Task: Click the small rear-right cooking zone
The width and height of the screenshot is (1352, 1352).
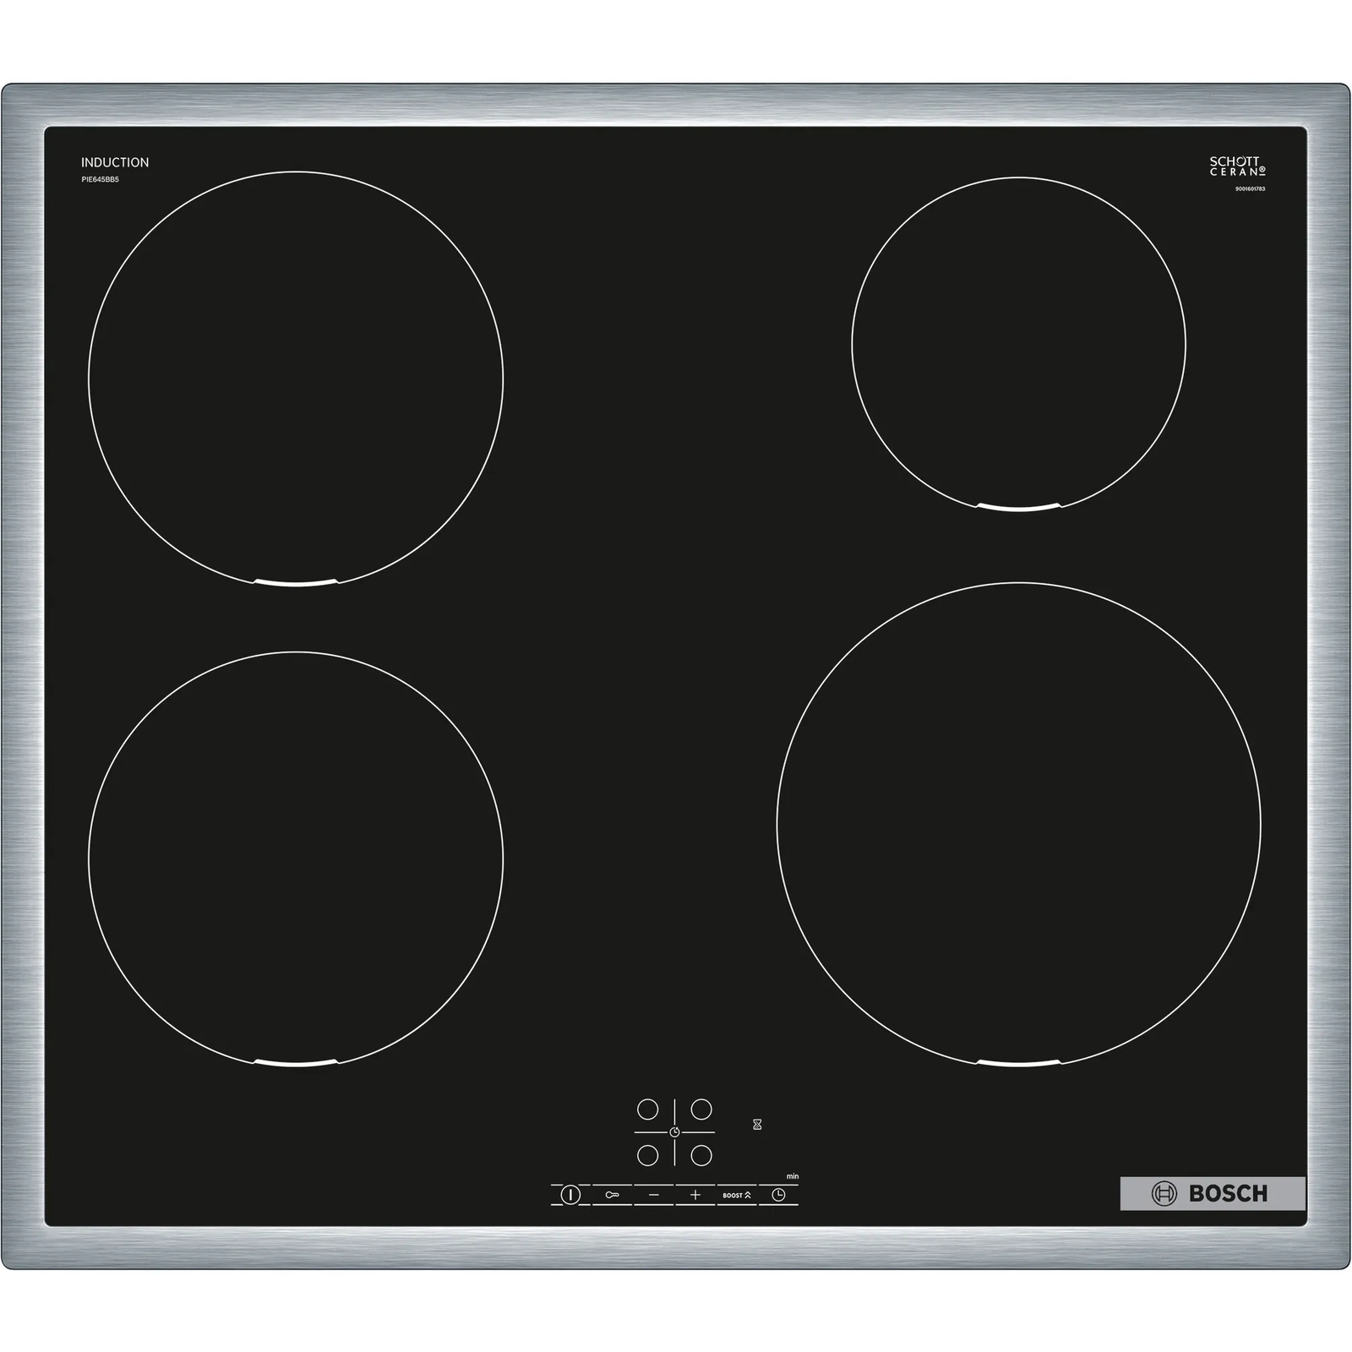Action: point(1018,344)
